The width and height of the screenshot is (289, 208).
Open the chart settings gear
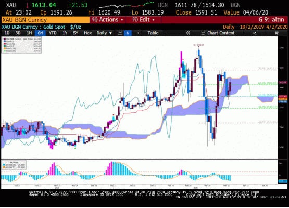click(277, 33)
